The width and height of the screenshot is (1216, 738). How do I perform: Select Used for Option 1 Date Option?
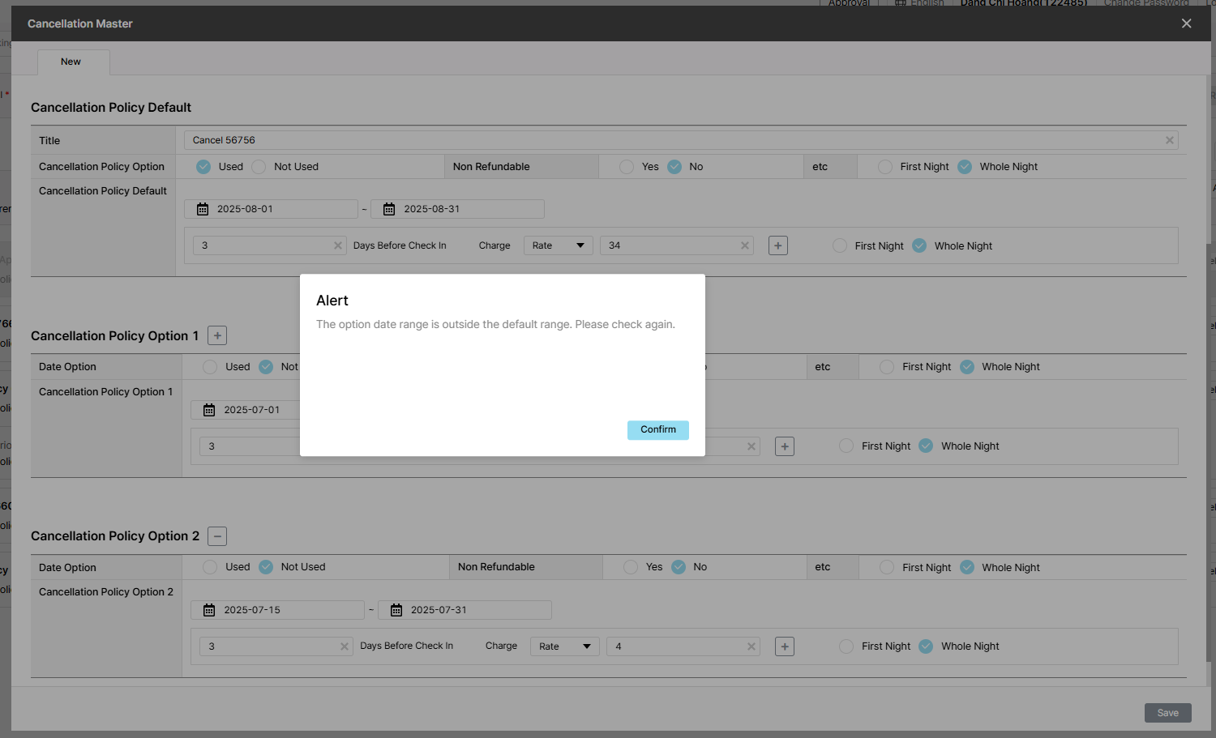(x=210, y=367)
